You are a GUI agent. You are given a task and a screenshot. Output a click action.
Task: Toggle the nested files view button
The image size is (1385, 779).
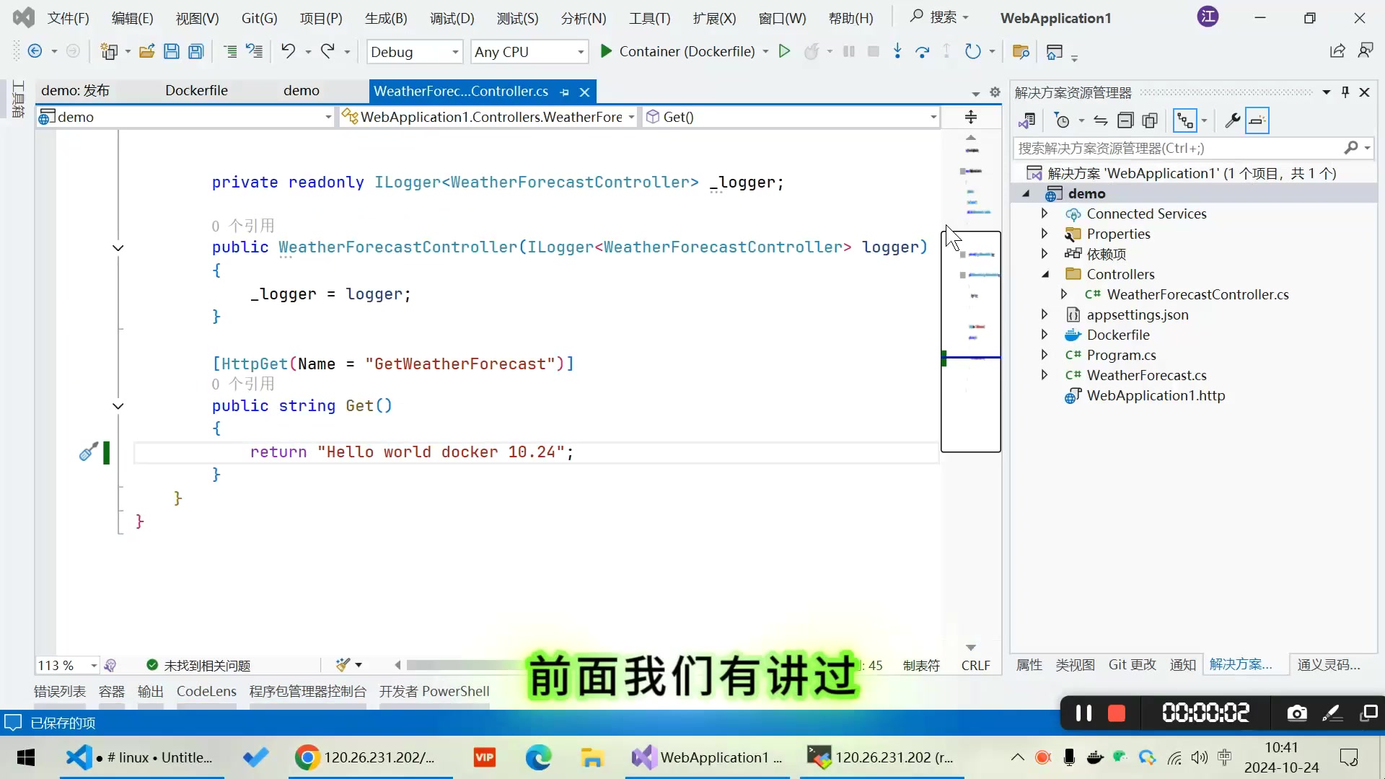pyautogui.click(x=1185, y=120)
